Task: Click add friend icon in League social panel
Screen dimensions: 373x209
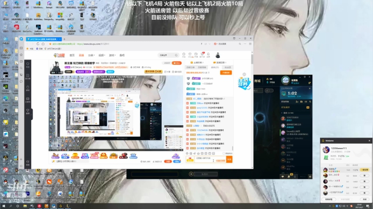Action: (297, 101)
